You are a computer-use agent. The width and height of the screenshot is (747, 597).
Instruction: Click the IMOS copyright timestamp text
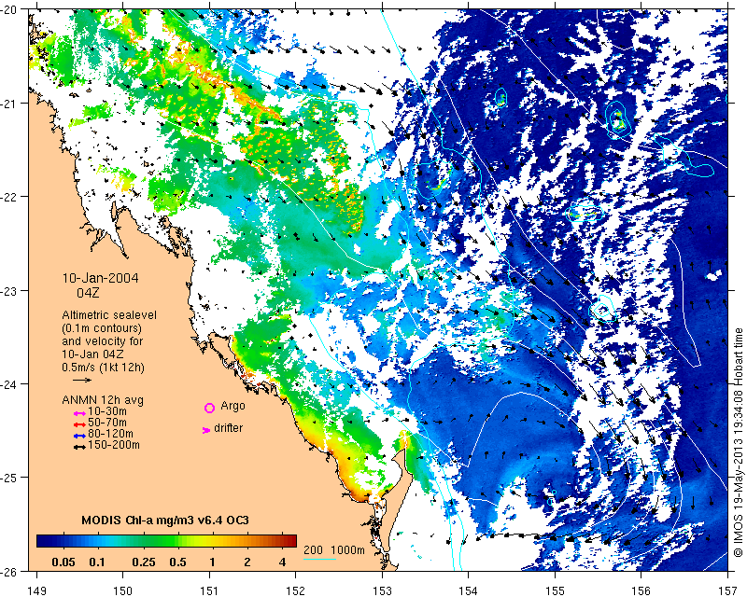(x=739, y=443)
